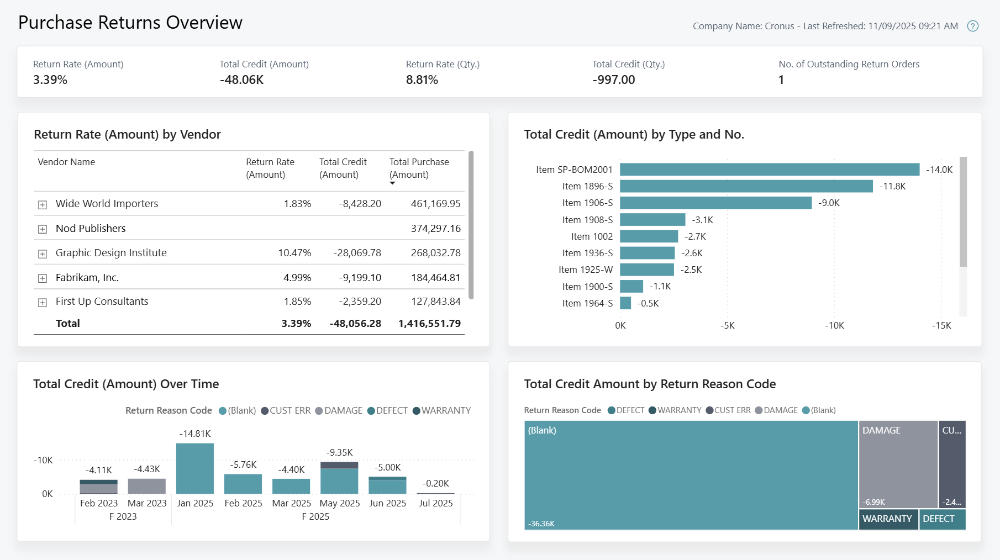Click the DEFECT legend dot above Over Time chart

point(371,410)
